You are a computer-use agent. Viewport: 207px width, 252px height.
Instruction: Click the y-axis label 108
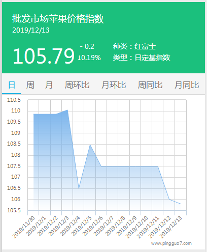[x=16, y=155]
